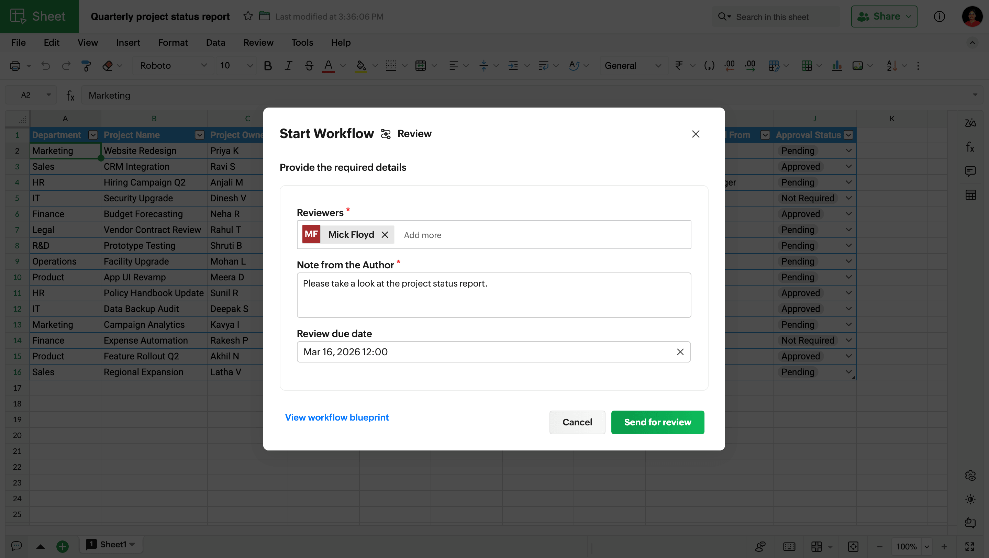Viewport: 989px width, 558px height.
Task: Select the red font color swatch
Action: click(x=328, y=66)
